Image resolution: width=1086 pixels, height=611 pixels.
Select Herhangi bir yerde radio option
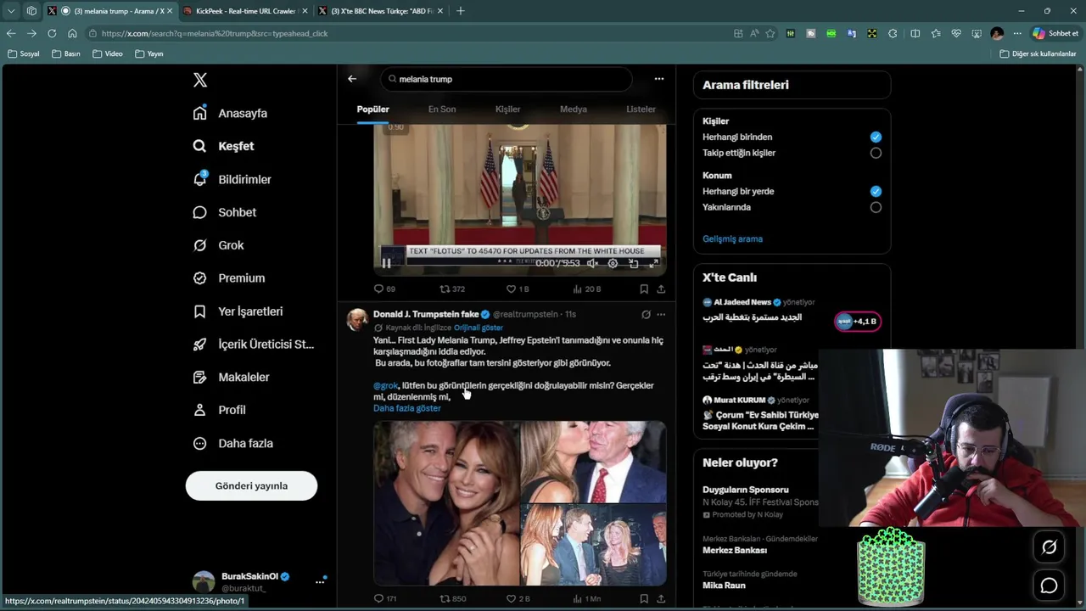pyautogui.click(x=876, y=191)
